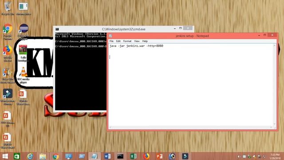
Task: Open the View menu in Notepad
Action: tap(137, 41)
